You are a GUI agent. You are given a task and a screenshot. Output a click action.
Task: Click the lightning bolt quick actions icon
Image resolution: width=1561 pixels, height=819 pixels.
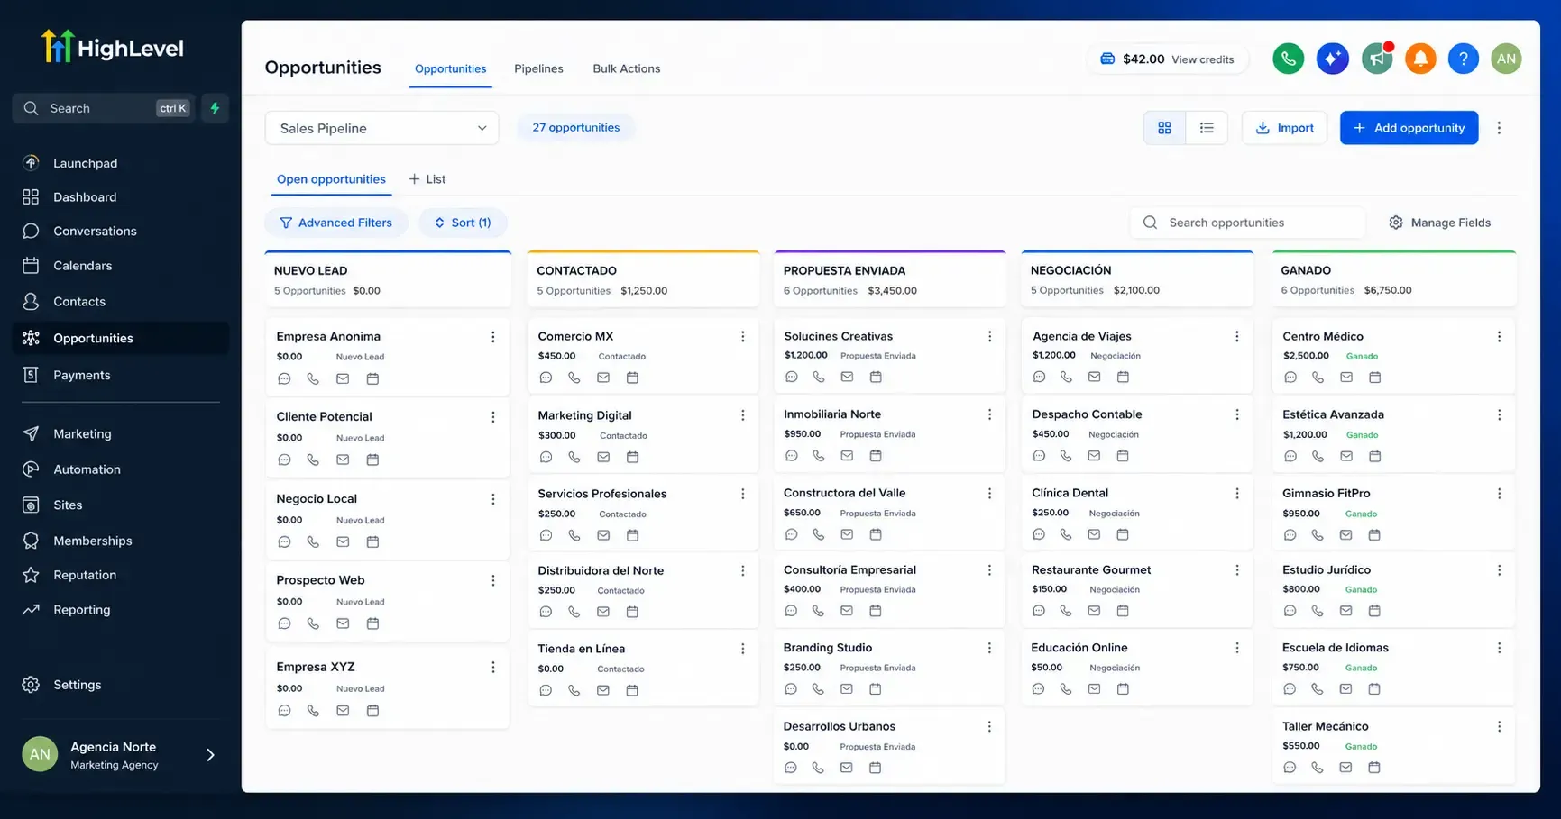pyautogui.click(x=215, y=108)
